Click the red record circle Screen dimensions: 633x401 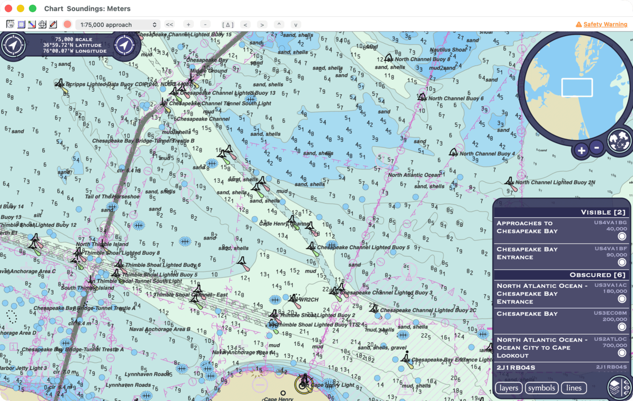tap(67, 24)
